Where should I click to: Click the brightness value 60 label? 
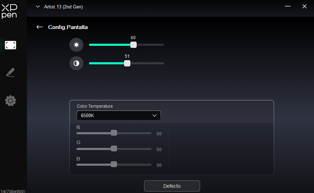pos(133,38)
